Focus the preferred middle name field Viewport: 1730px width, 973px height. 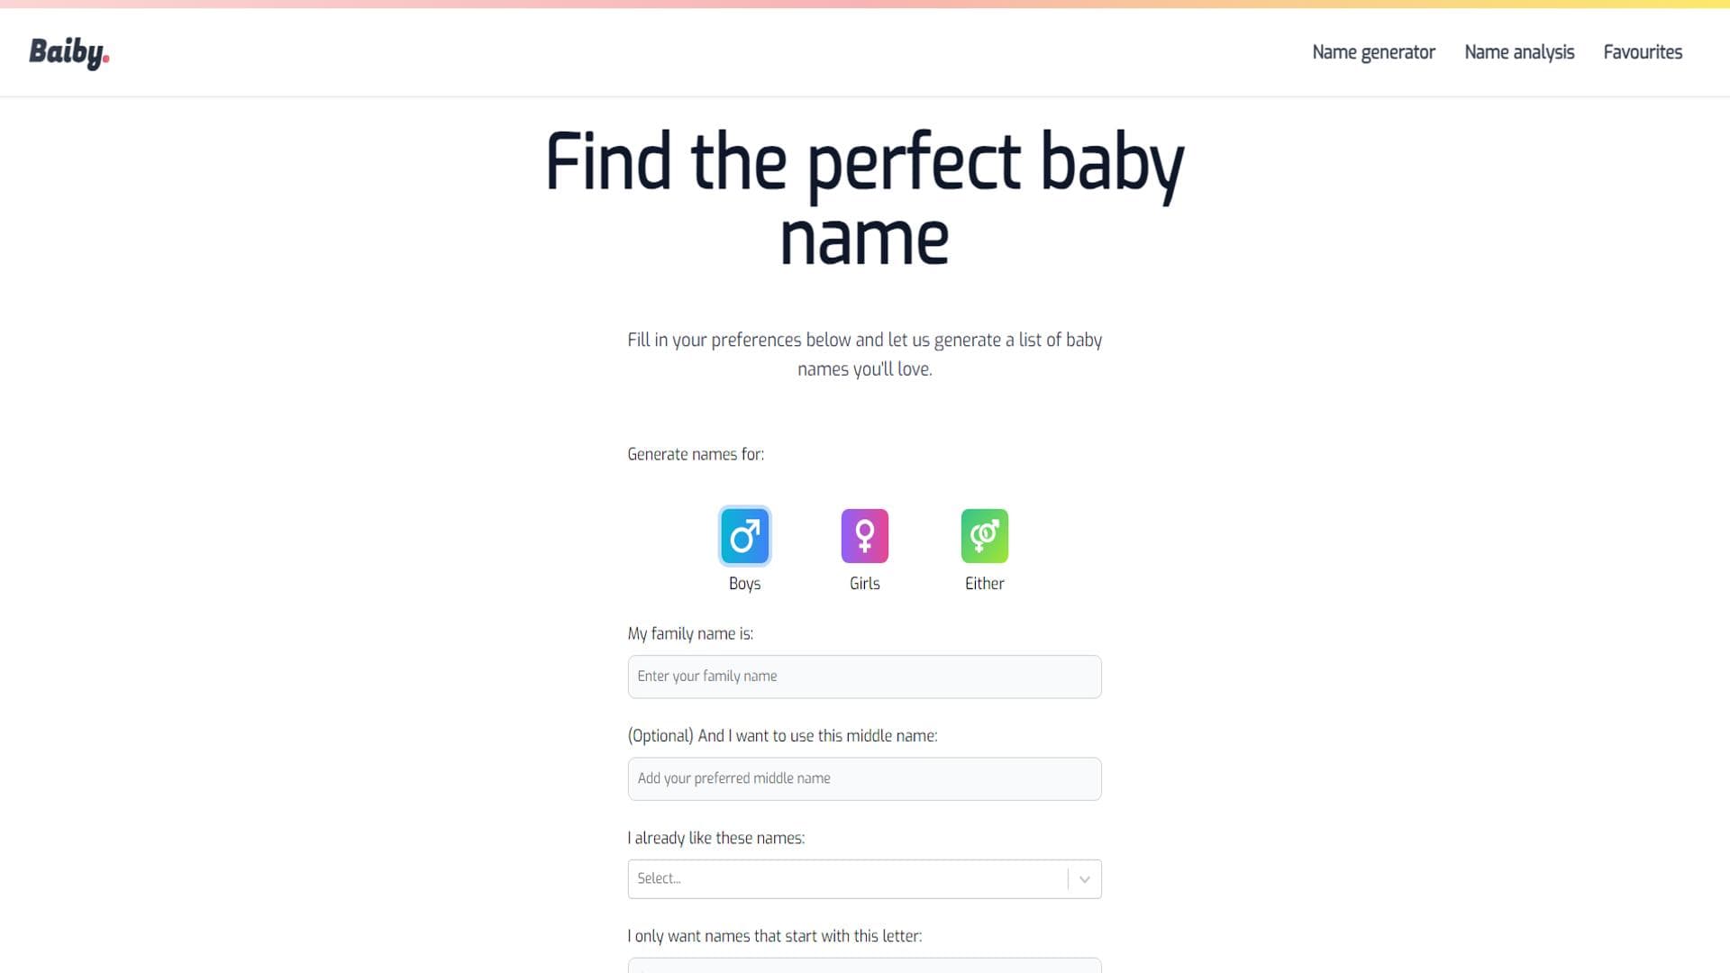[x=864, y=778]
